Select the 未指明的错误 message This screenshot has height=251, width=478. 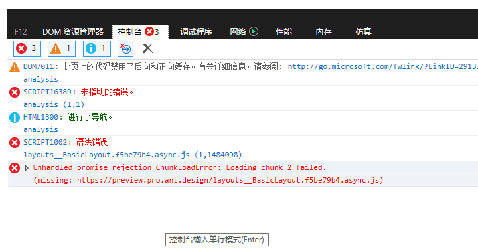pos(107,92)
